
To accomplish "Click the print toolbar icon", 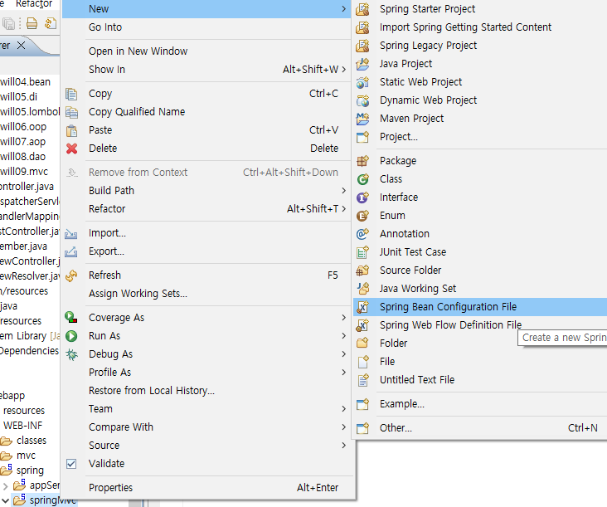I will click(32, 23).
